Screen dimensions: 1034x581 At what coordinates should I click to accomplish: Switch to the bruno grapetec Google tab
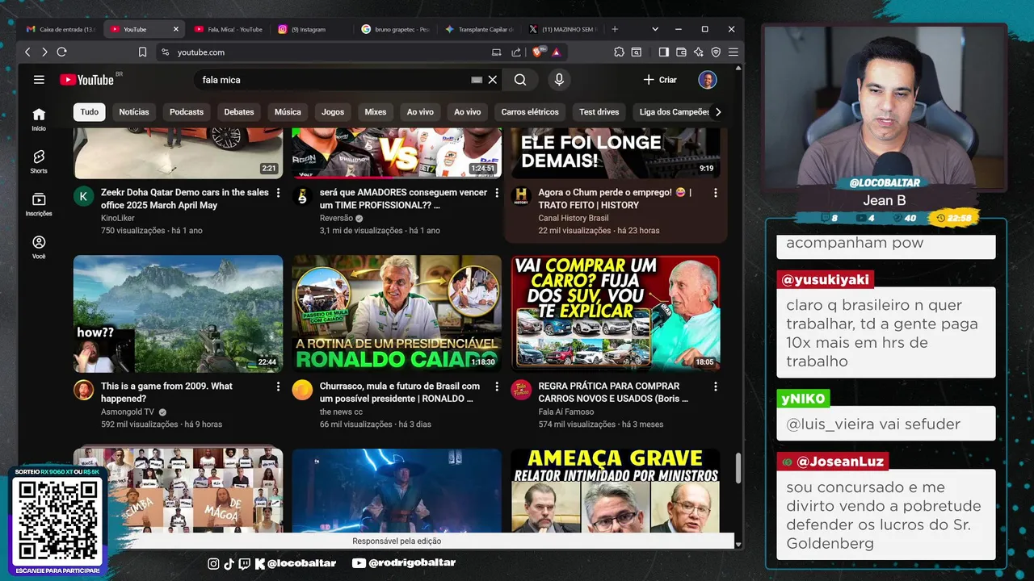[397, 29]
